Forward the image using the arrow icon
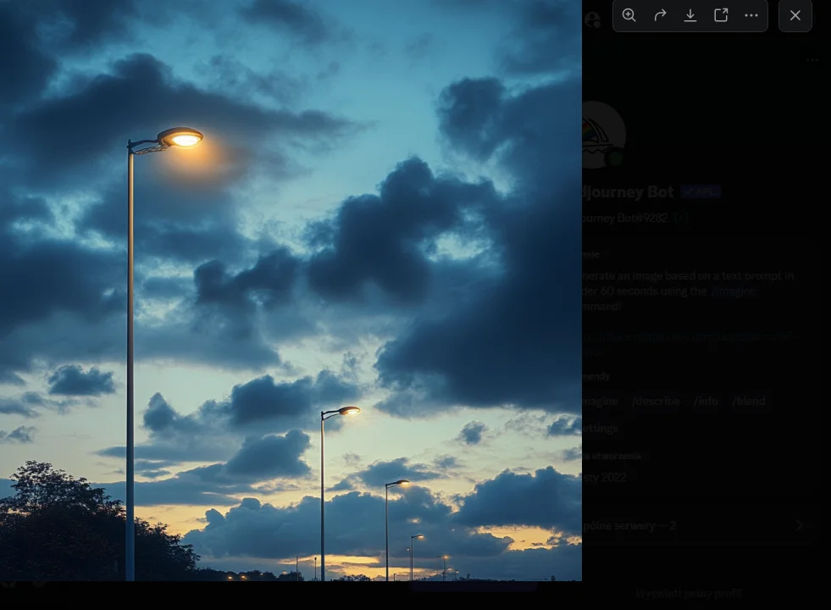This screenshot has width=831, height=610. 660,15
